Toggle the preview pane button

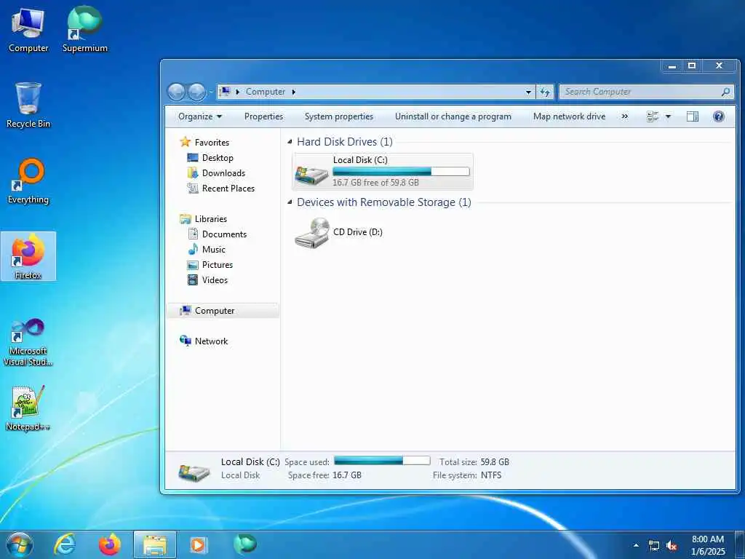point(693,116)
